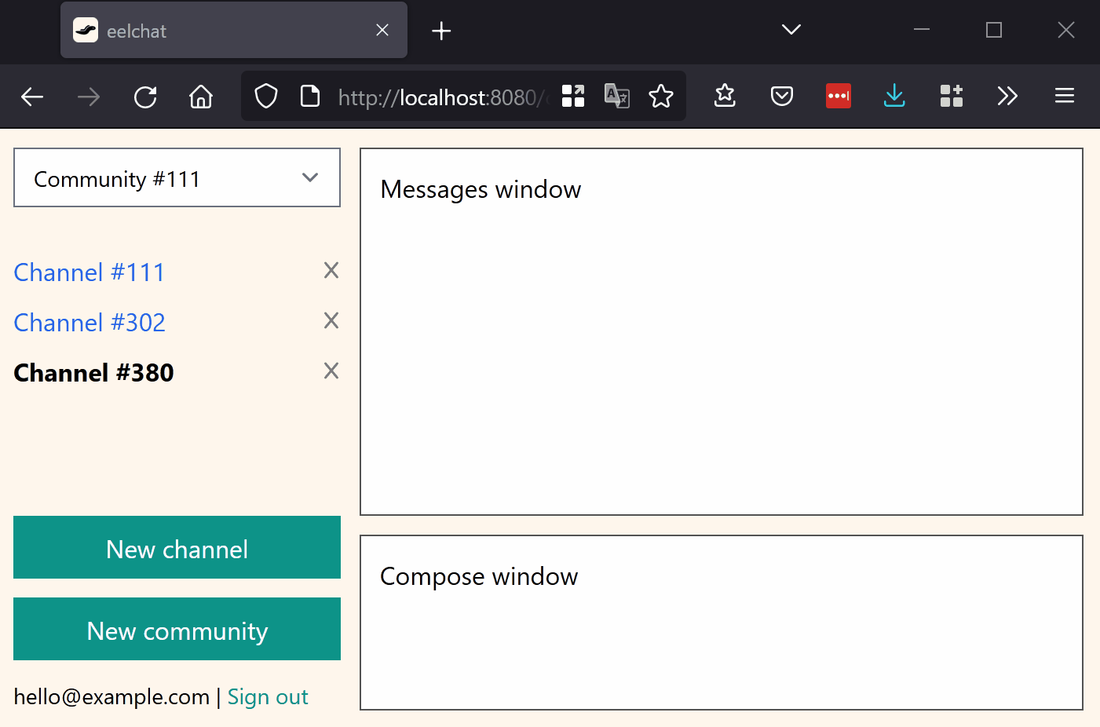1100x727 pixels.
Task: Open the tracking protection shield
Action: point(266,97)
